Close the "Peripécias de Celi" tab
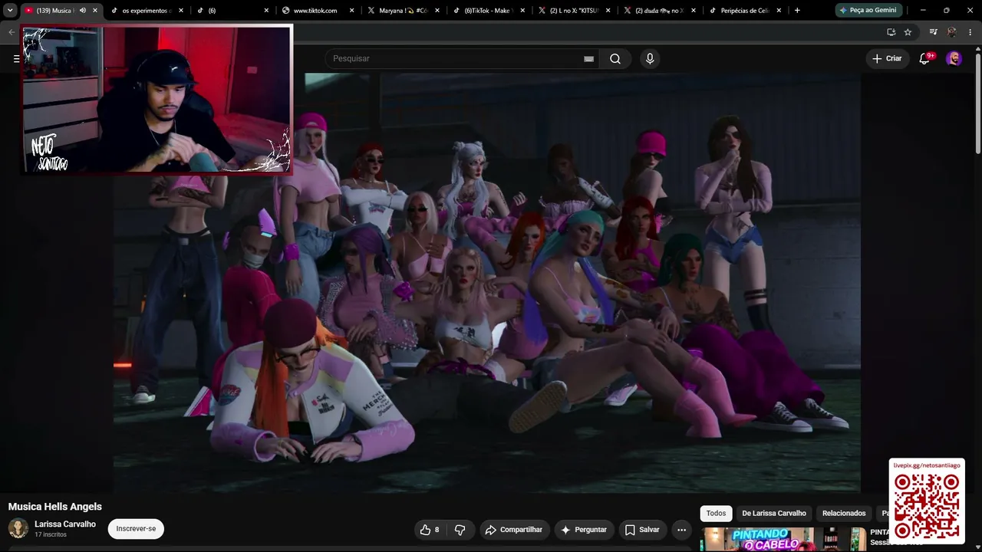This screenshot has height=552, width=982. tap(779, 10)
